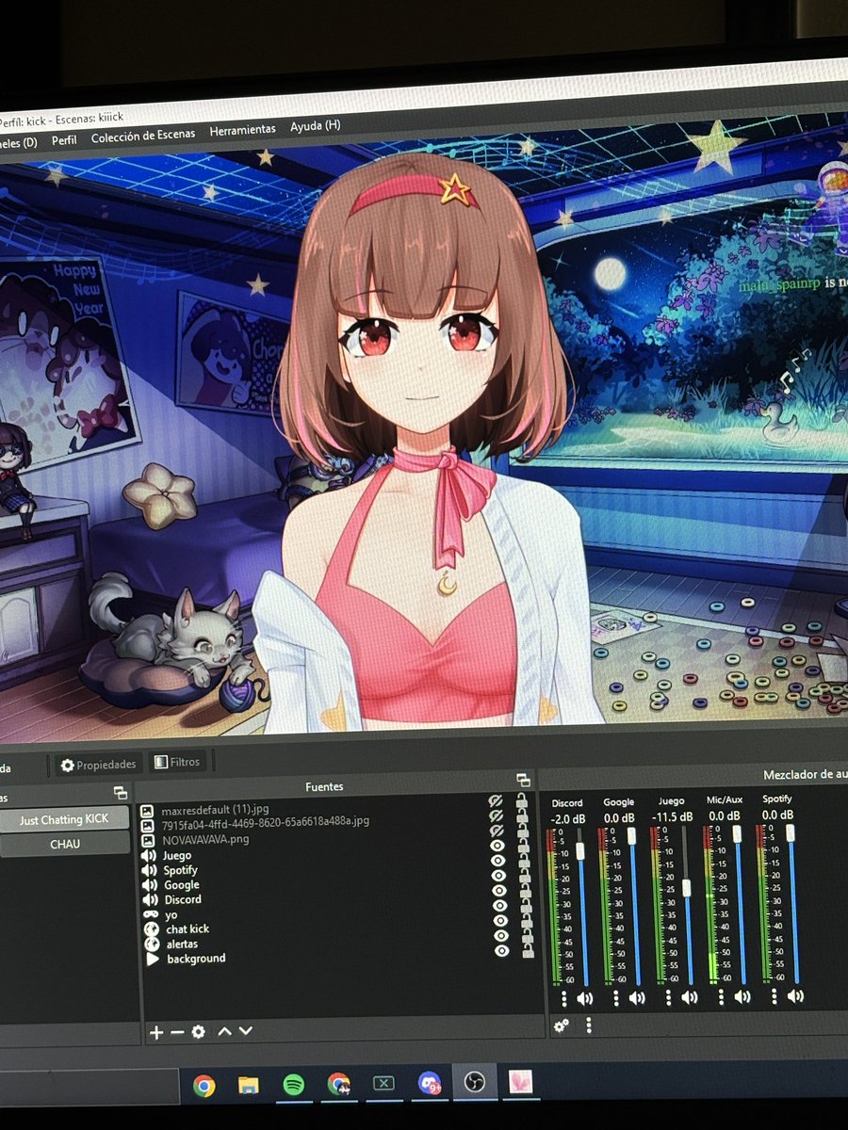Adjust the Juego volume slider handle

pyautogui.click(x=687, y=888)
